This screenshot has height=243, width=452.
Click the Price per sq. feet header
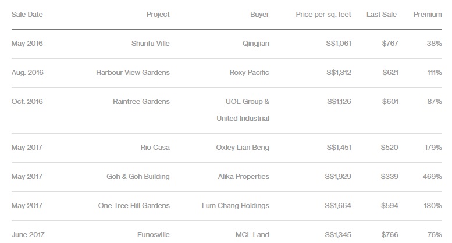click(323, 15)
